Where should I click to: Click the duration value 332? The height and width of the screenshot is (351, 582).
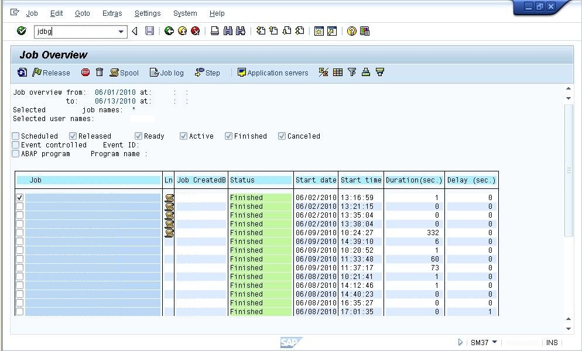coord(433,233)
